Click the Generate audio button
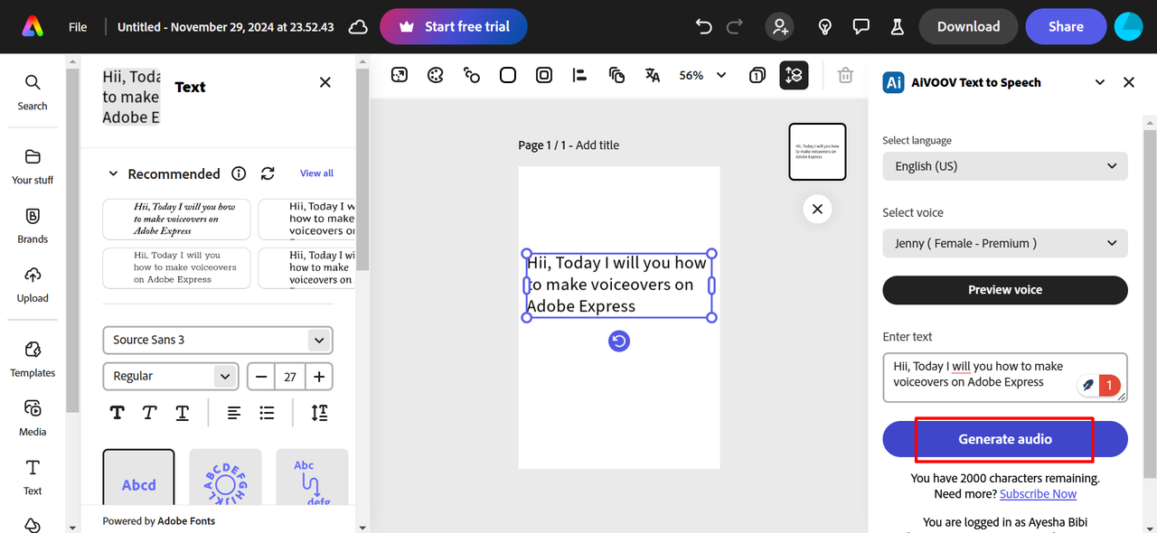 1005,439
